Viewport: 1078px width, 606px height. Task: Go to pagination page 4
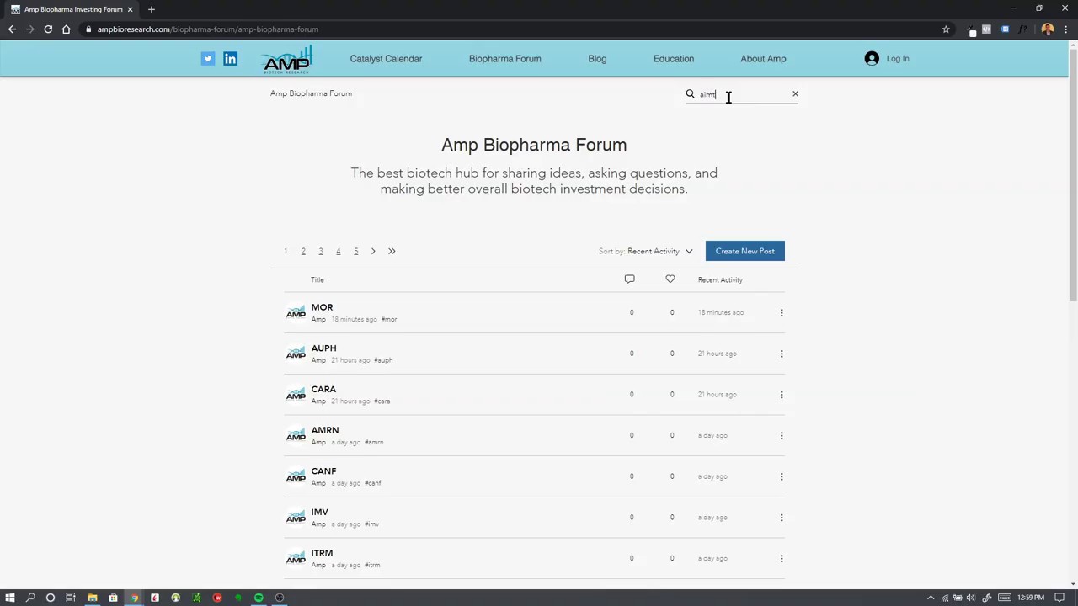(339, 251)
